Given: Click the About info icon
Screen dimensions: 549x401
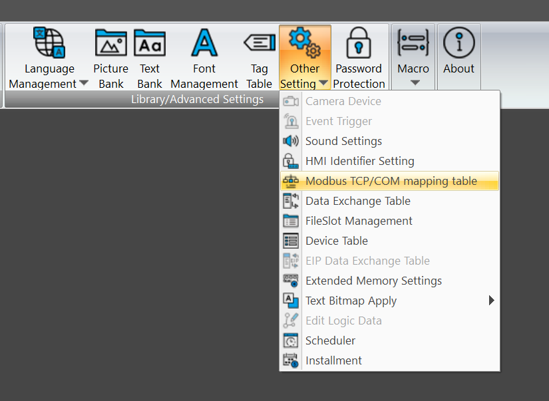Looking at the screenshot, I should click(458, 44).
